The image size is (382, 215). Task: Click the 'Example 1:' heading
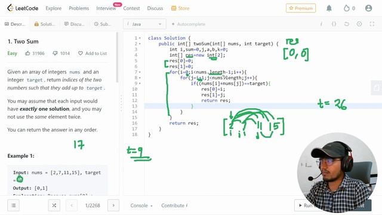[x=21, y=156]
